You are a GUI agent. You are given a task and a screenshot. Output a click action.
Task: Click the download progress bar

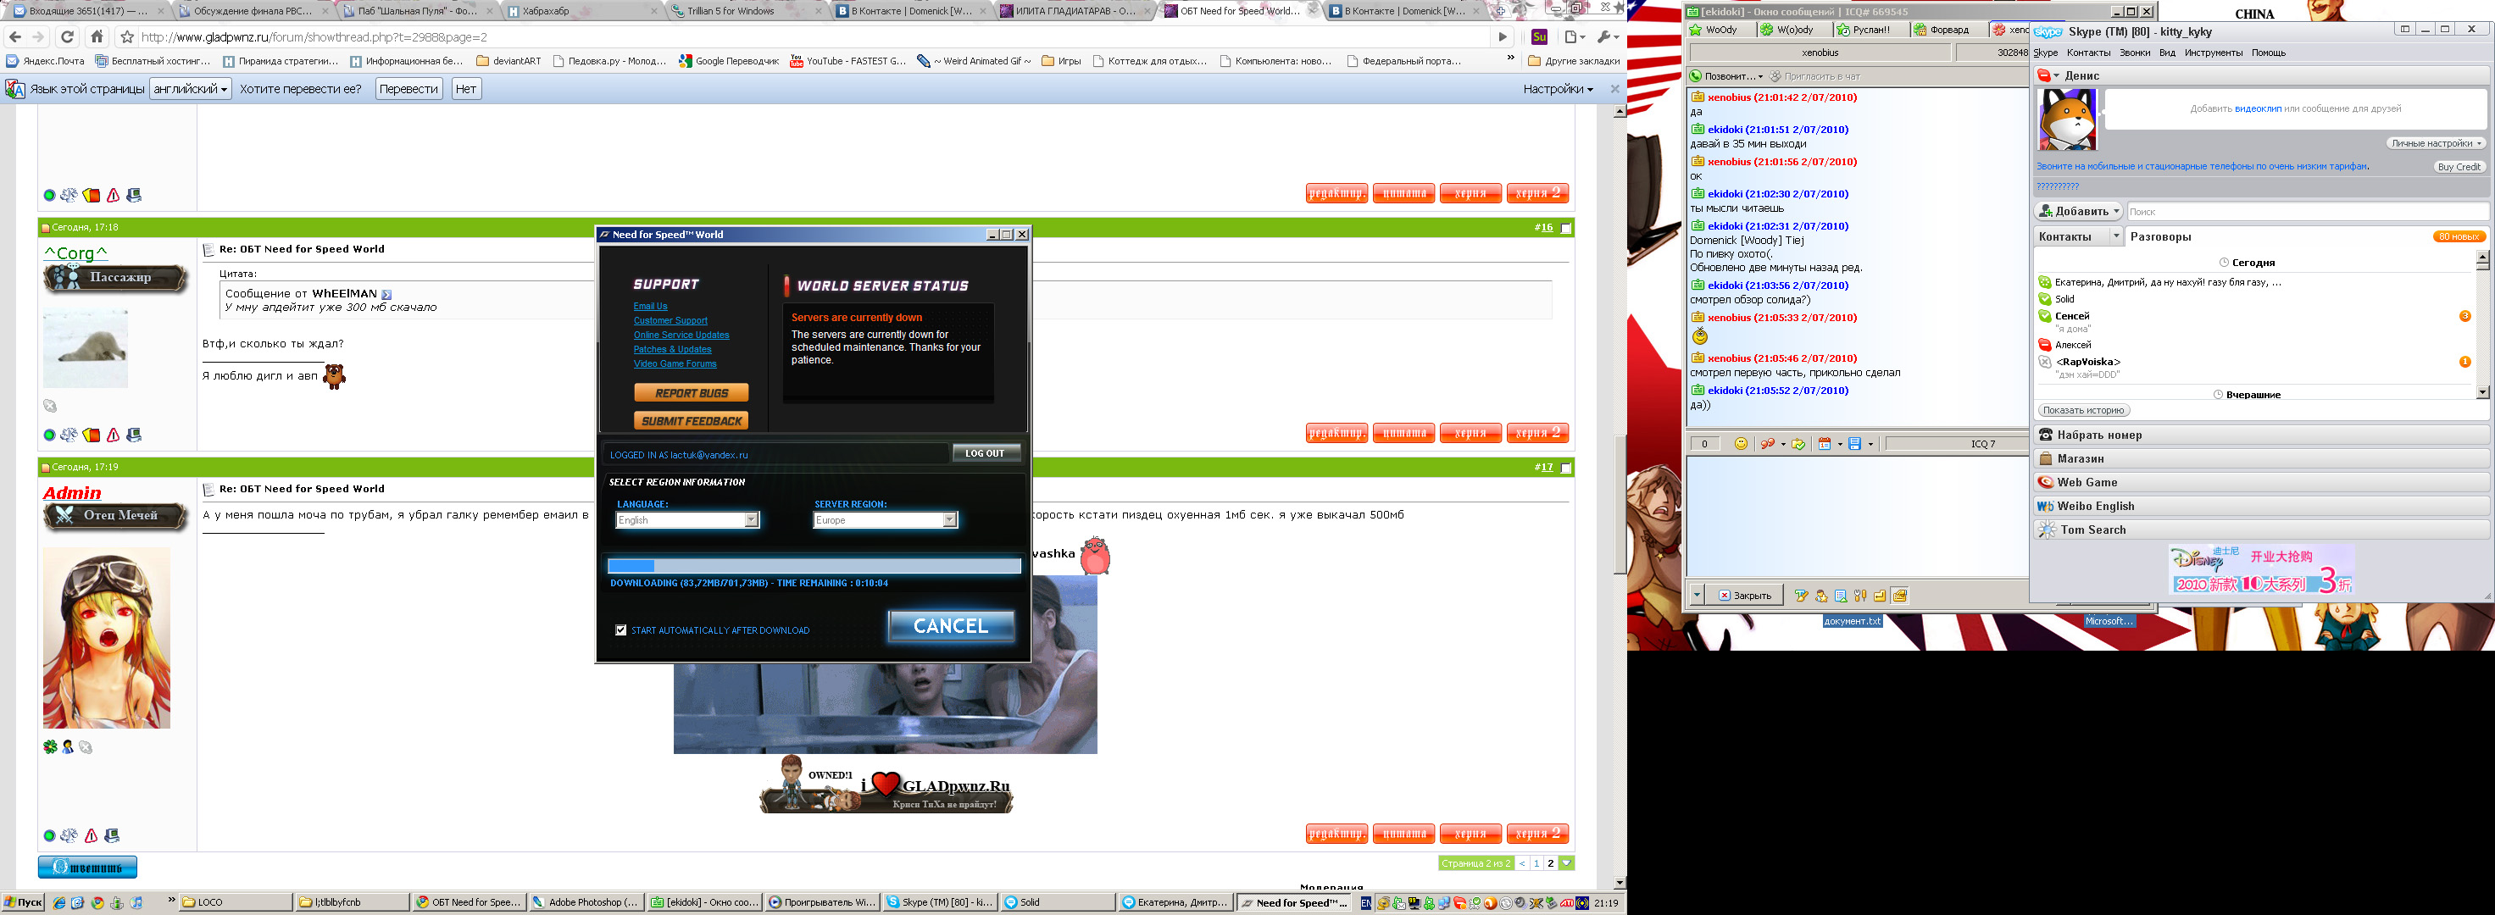[814, 565]
